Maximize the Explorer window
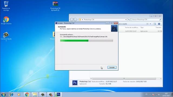This screenshot has height=97, width=173. [x=156, y=16]
